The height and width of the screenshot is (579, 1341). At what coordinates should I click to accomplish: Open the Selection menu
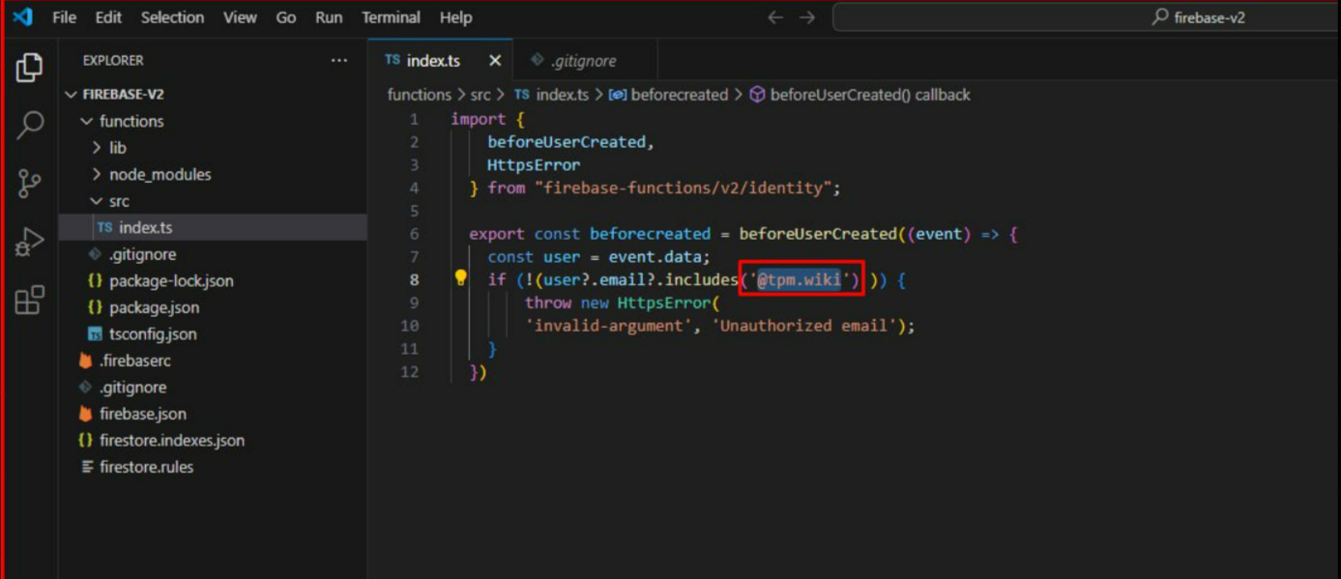click(172, 17)
